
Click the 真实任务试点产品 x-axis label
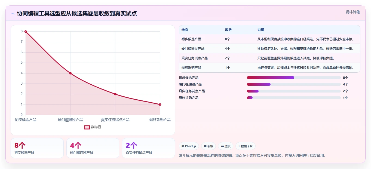(115, 120)
